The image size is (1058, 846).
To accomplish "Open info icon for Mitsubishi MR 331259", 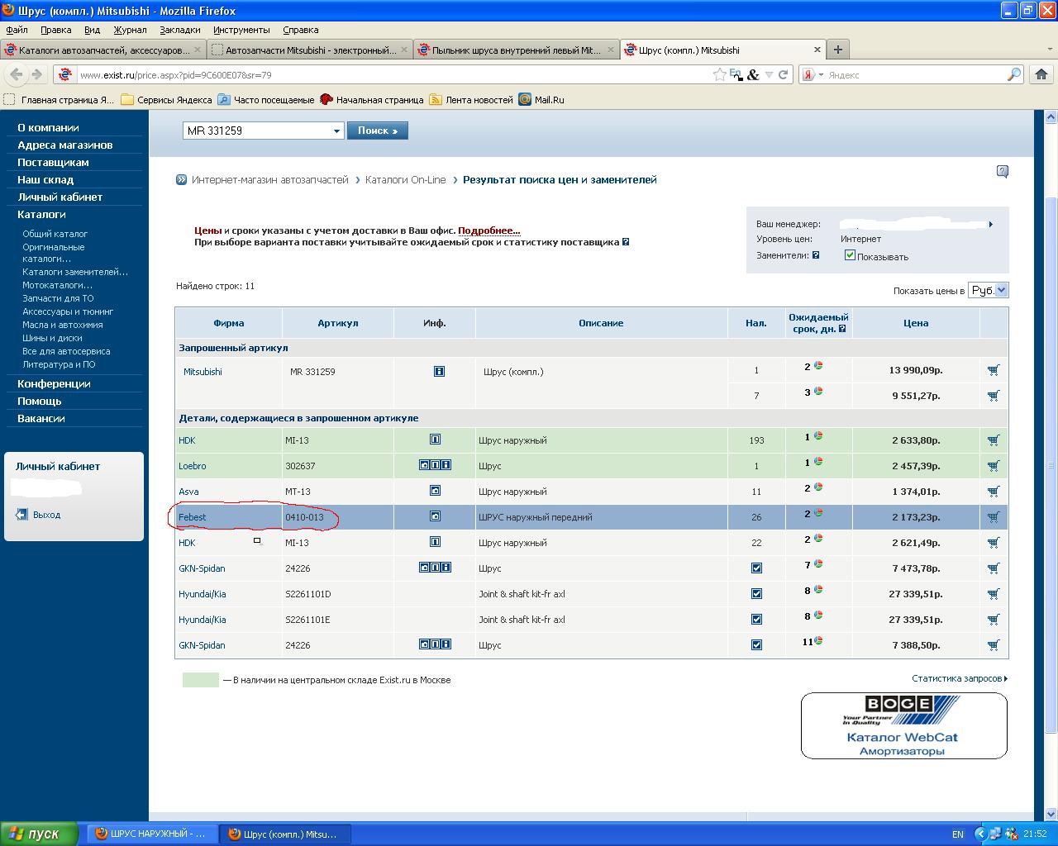I will click(439, 372).
